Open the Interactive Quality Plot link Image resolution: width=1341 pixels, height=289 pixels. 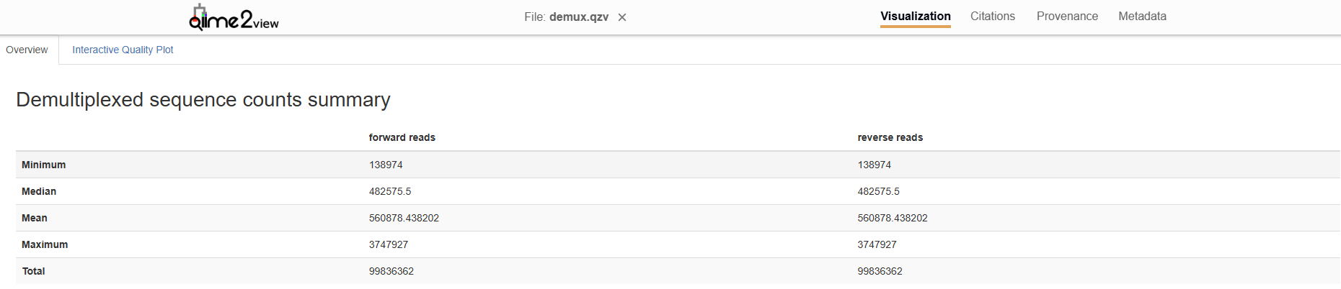click(123, 50)
